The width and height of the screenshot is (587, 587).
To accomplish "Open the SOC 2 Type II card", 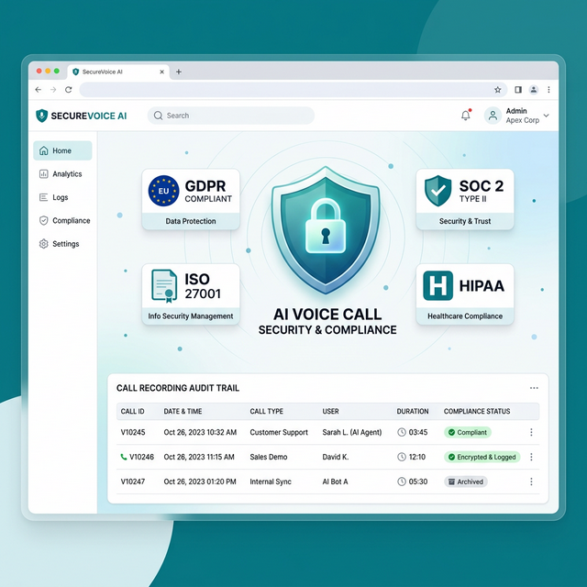I will pyautogui.click(x=465, y=199).
